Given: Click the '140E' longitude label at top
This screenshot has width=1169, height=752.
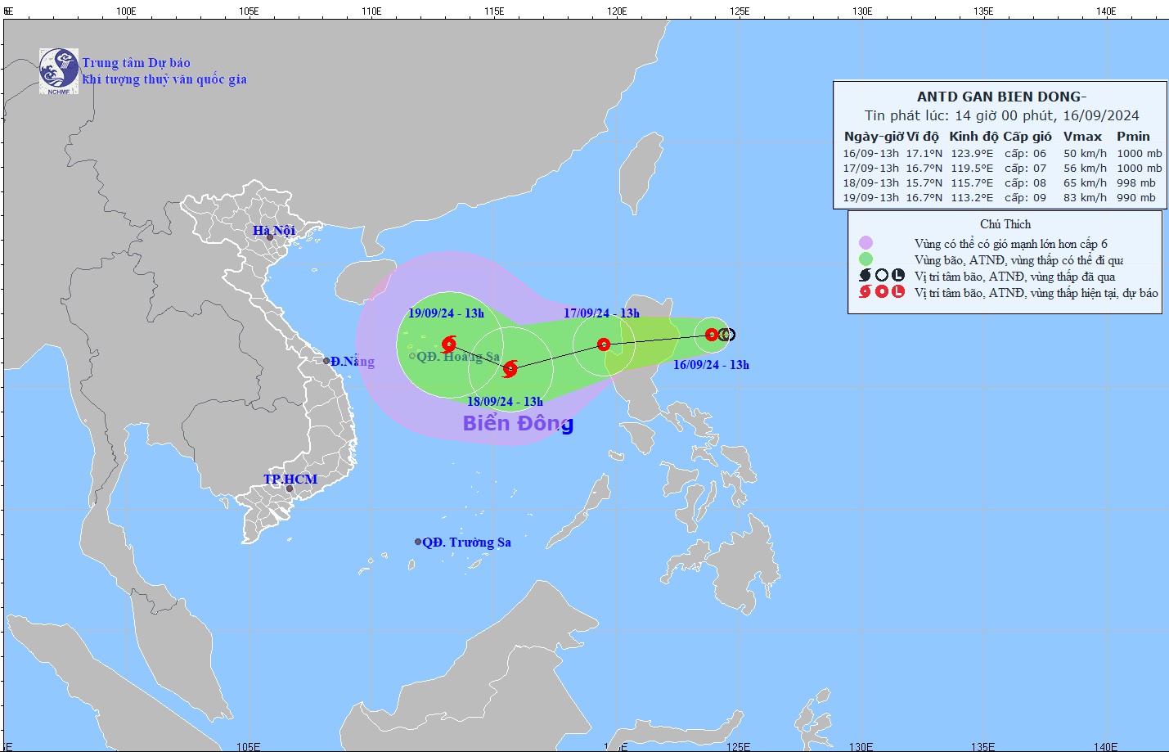Looking at the screenshot, I should [x=1106, y=11].
